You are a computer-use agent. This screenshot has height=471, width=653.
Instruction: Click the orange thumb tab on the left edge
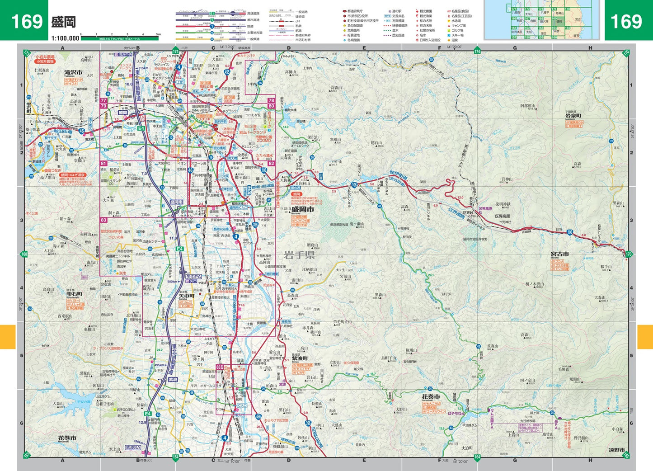click(8, 337)
